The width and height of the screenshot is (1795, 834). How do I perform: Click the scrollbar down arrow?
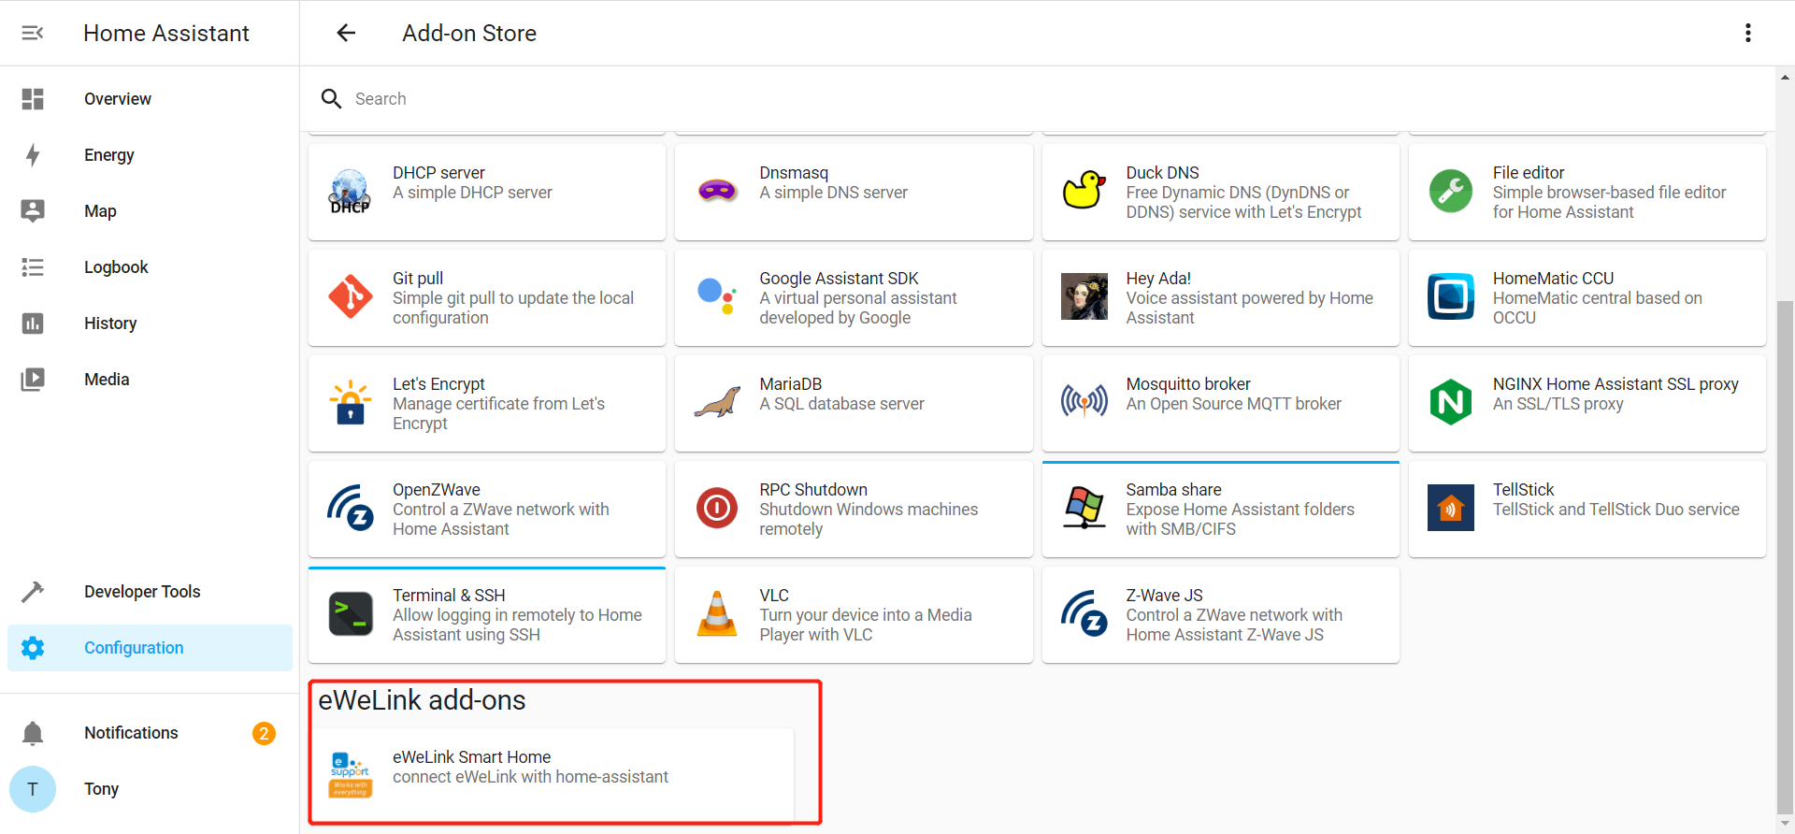coord(1785,824)
